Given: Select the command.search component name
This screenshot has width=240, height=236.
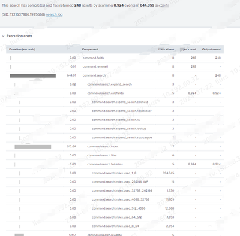Looking at the screenshot, I should [x=94, y=75].
